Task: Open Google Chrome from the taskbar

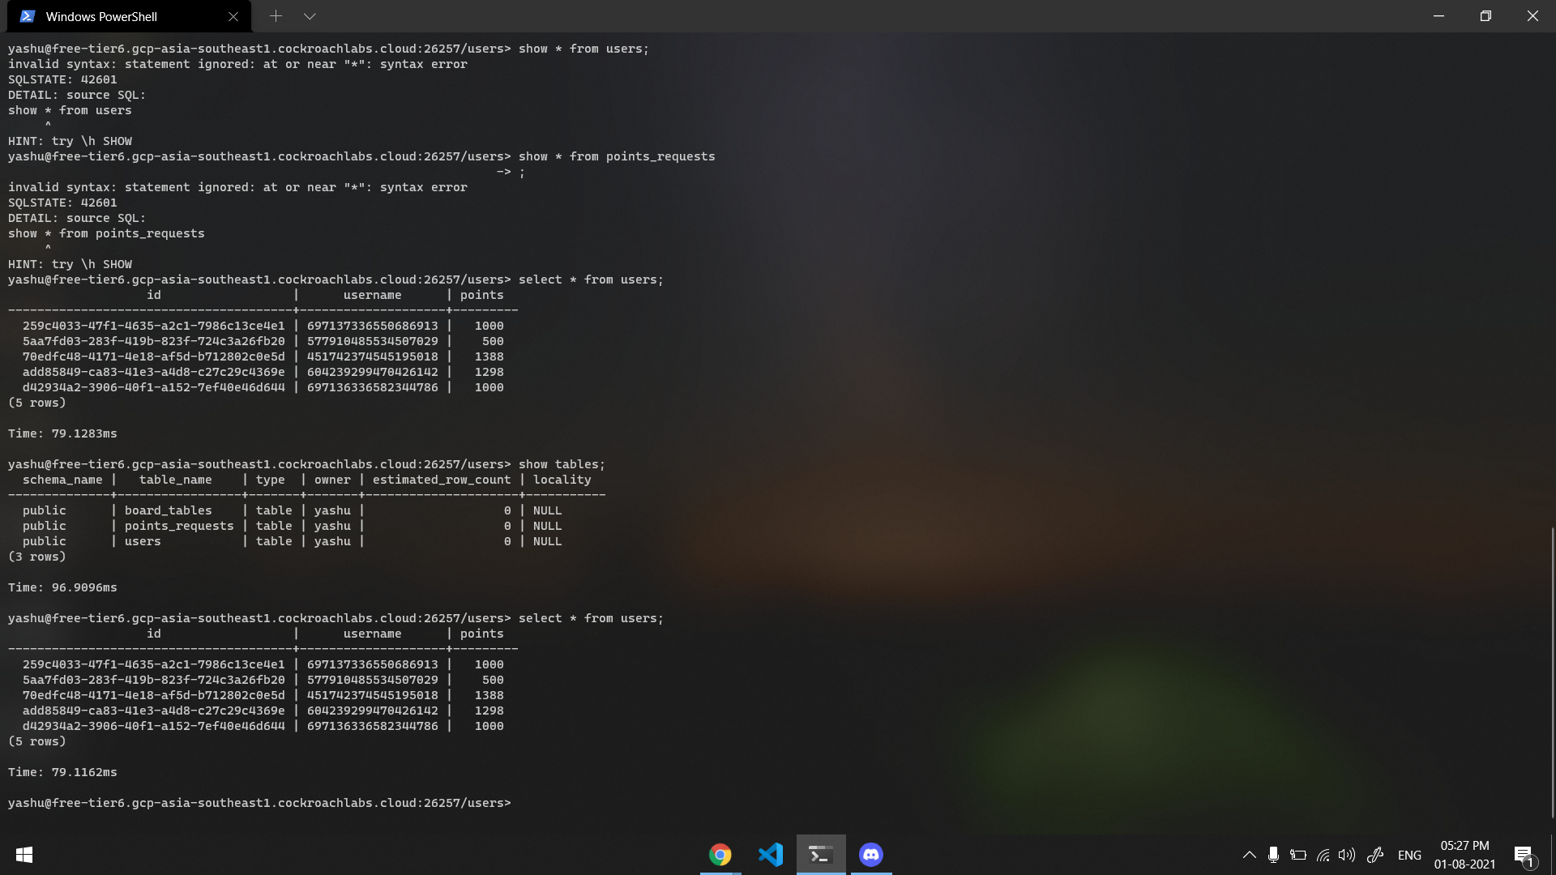Action: pyautogui.click(x=720, y=855)
